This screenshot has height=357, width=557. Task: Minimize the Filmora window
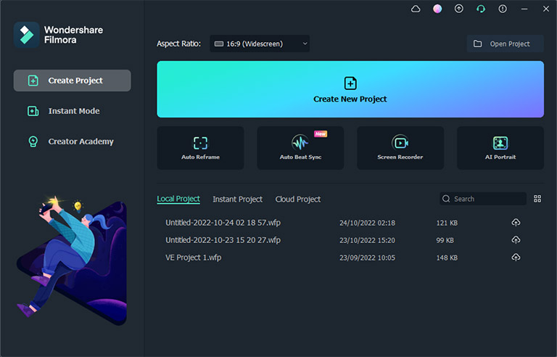coord(524,9)
